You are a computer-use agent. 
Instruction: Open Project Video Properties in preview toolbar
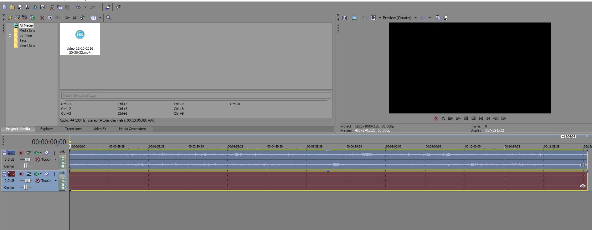(x=344, y=18)
